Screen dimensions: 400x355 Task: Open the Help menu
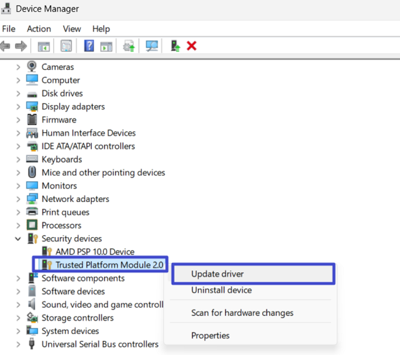pos(101,29)
